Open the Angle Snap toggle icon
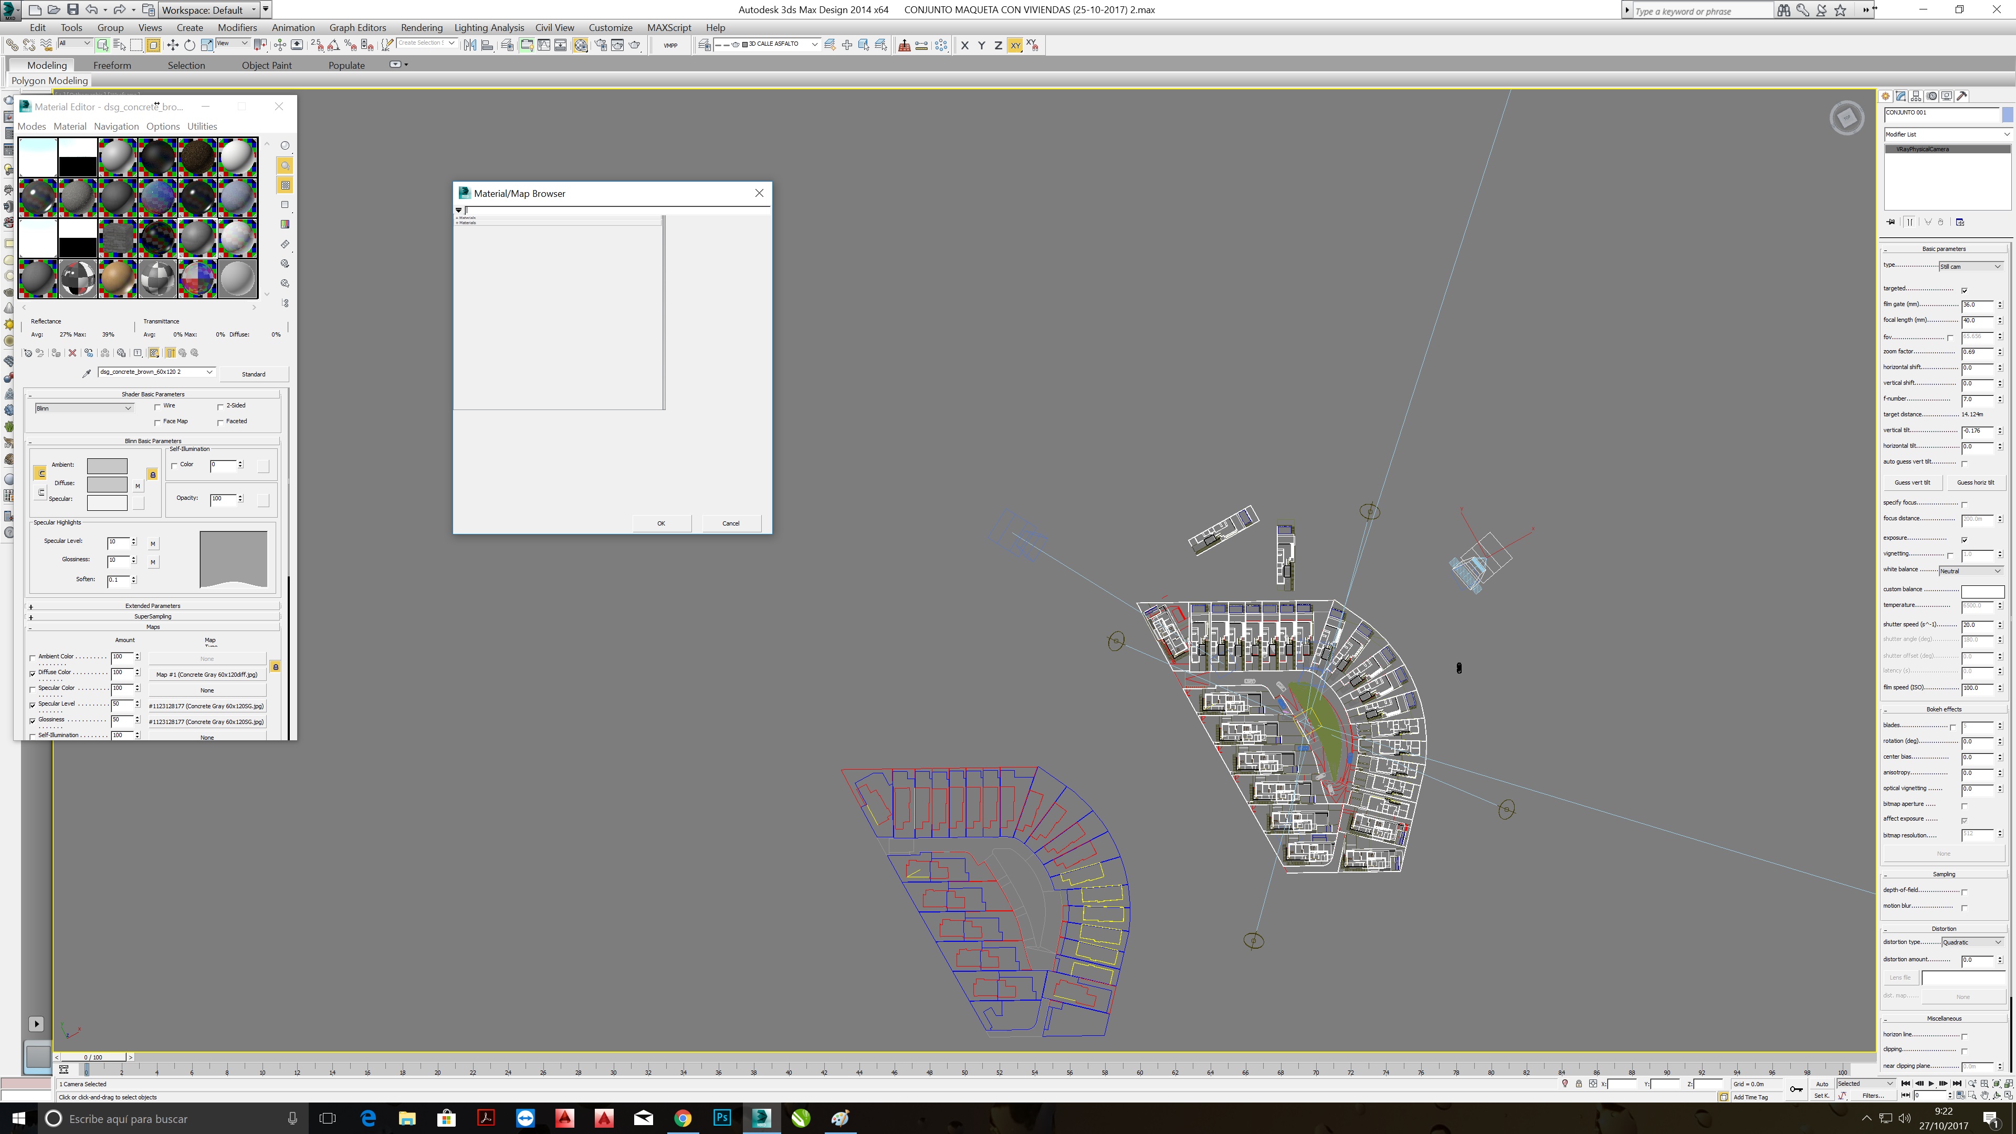2016x1134 pixels. [x=334, y=45]
